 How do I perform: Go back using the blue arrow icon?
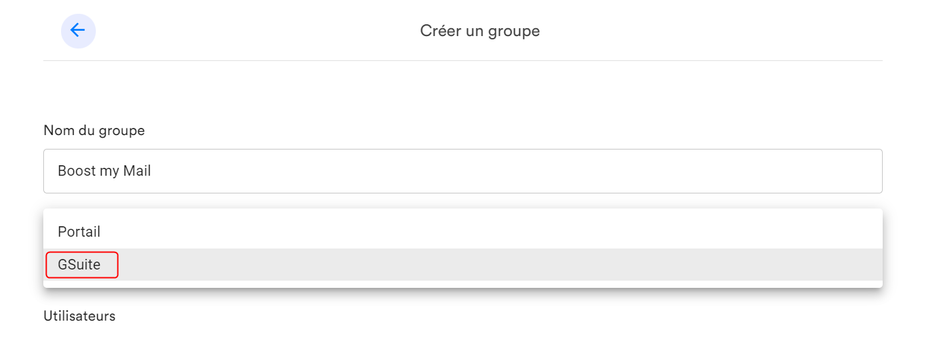(78, 30)
